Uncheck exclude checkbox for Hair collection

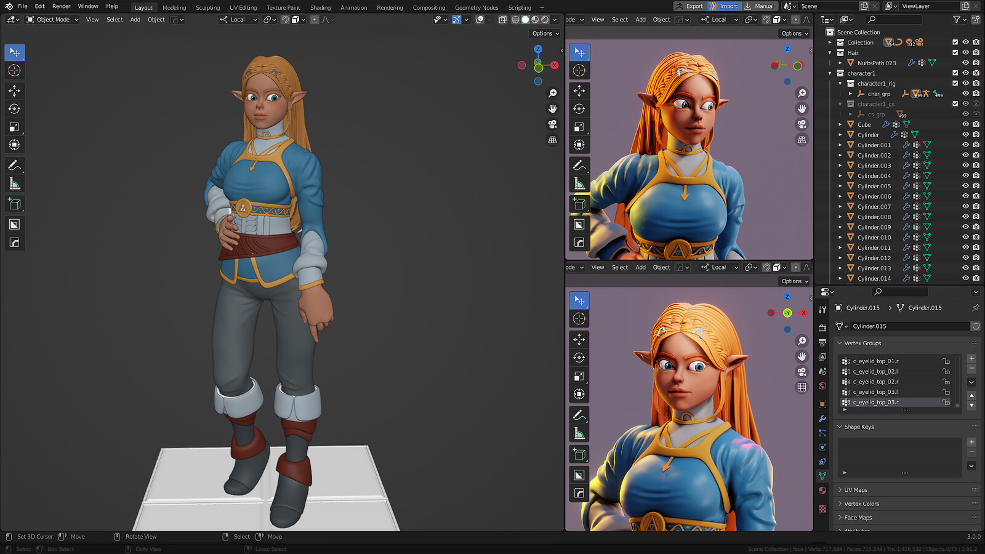[955, 53]
